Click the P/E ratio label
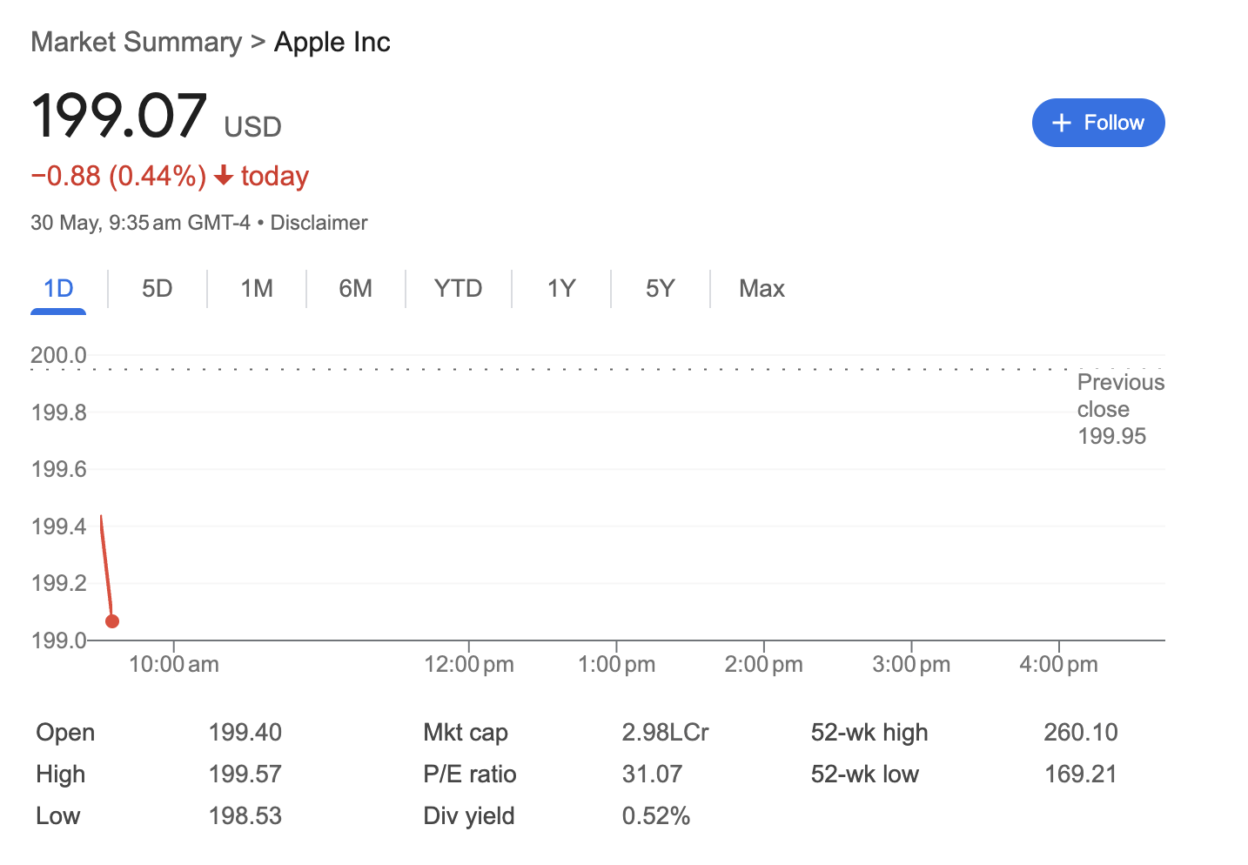This screenshot has height=865, width=1248. pos(469,774)
